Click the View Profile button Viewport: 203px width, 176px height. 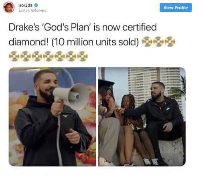(x=176, y=8)
